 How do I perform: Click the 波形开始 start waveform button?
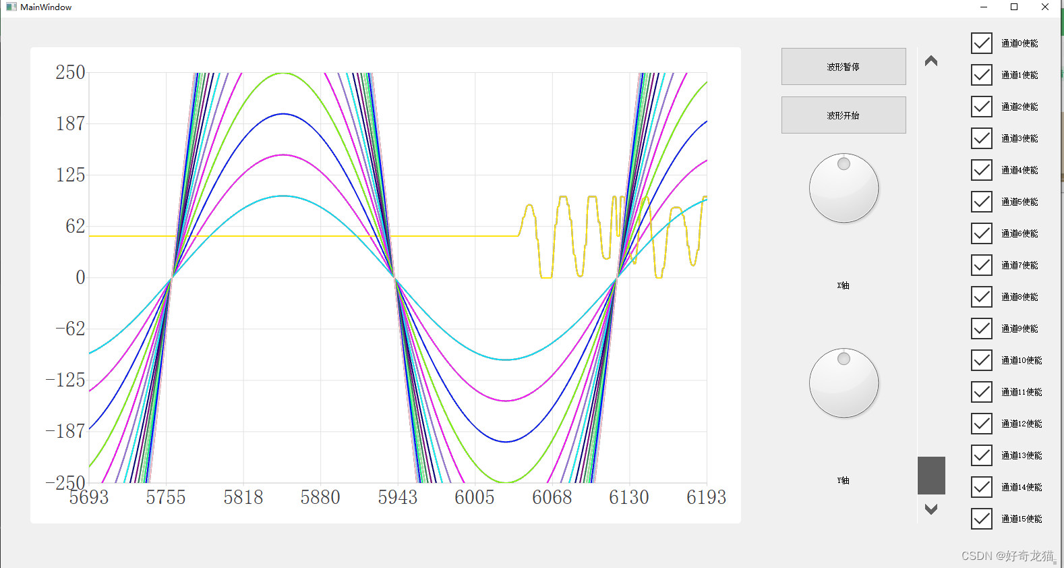point(844,115)
